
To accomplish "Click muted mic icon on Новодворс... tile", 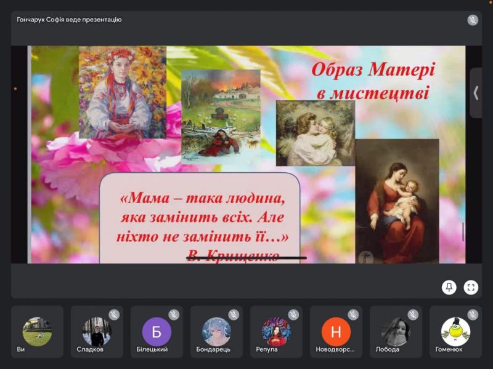I will [353, 314].
